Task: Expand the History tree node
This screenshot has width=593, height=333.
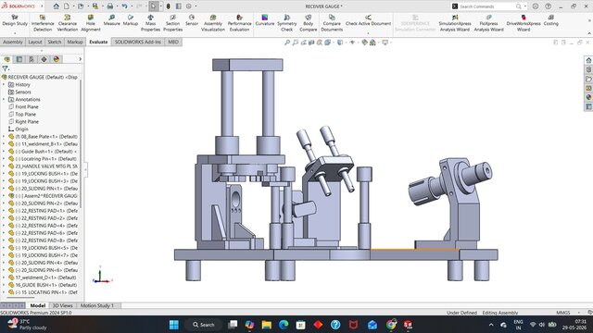Action: 4,84
